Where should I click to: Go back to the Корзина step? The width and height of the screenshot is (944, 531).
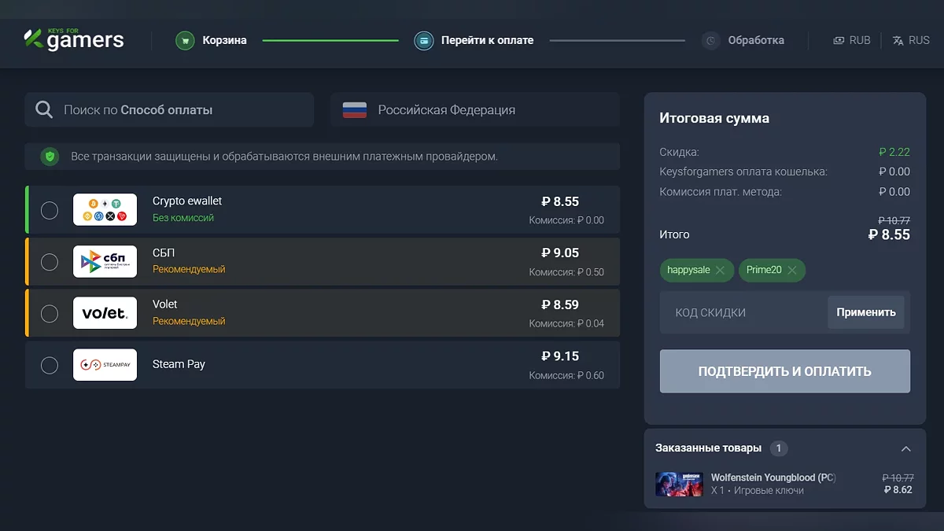coord(223,40)
